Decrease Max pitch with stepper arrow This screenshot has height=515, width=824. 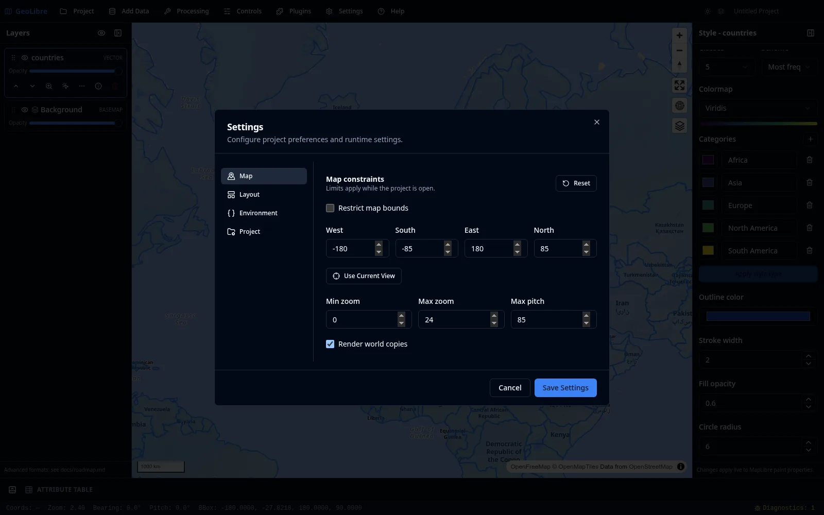(x=586, y=323)
